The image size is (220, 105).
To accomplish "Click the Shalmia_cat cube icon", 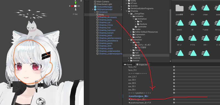I will pyautogui.click(x=98, y=22).
